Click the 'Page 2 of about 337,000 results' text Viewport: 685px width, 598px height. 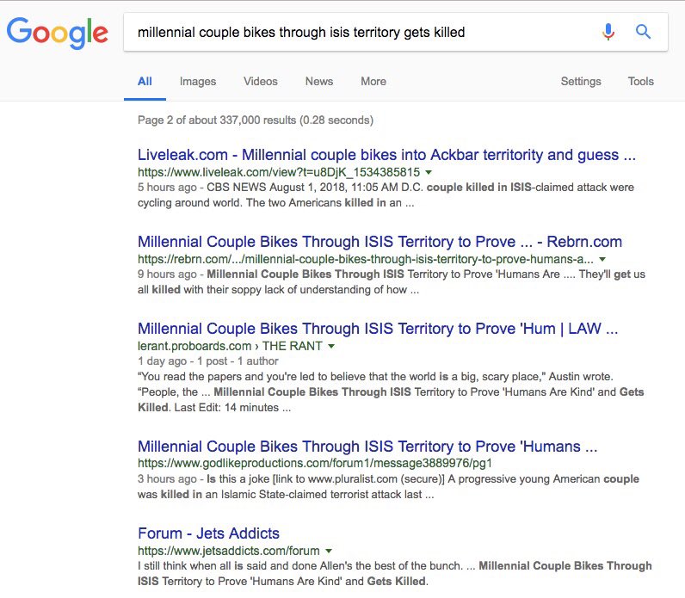coord(256,120)
